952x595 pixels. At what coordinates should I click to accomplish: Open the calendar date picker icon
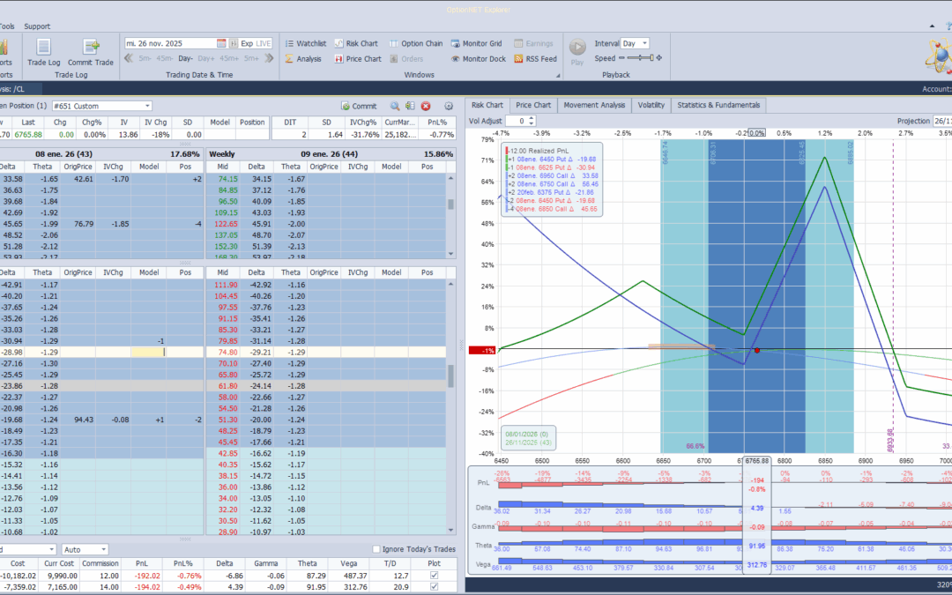221,43
